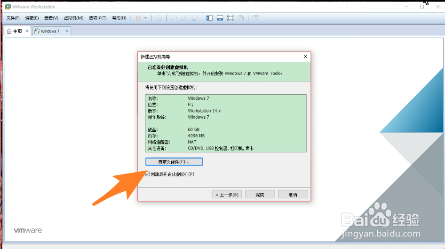Click the Unity mode icon
Image resolution: width=445 pixels, height=249 pixels.
coord(241,18)
